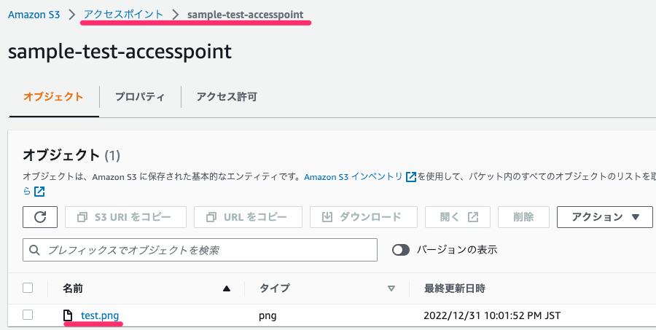Click the test.png file icon
Image resolution: width=656 pixels, height=330 pixels.
67,315
